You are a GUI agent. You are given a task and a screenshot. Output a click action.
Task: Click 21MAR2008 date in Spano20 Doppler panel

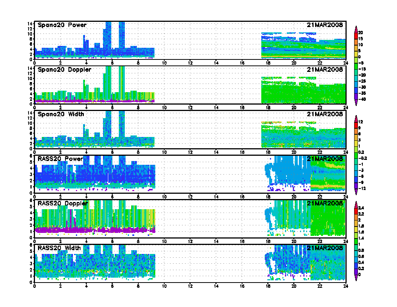[325, 69]
